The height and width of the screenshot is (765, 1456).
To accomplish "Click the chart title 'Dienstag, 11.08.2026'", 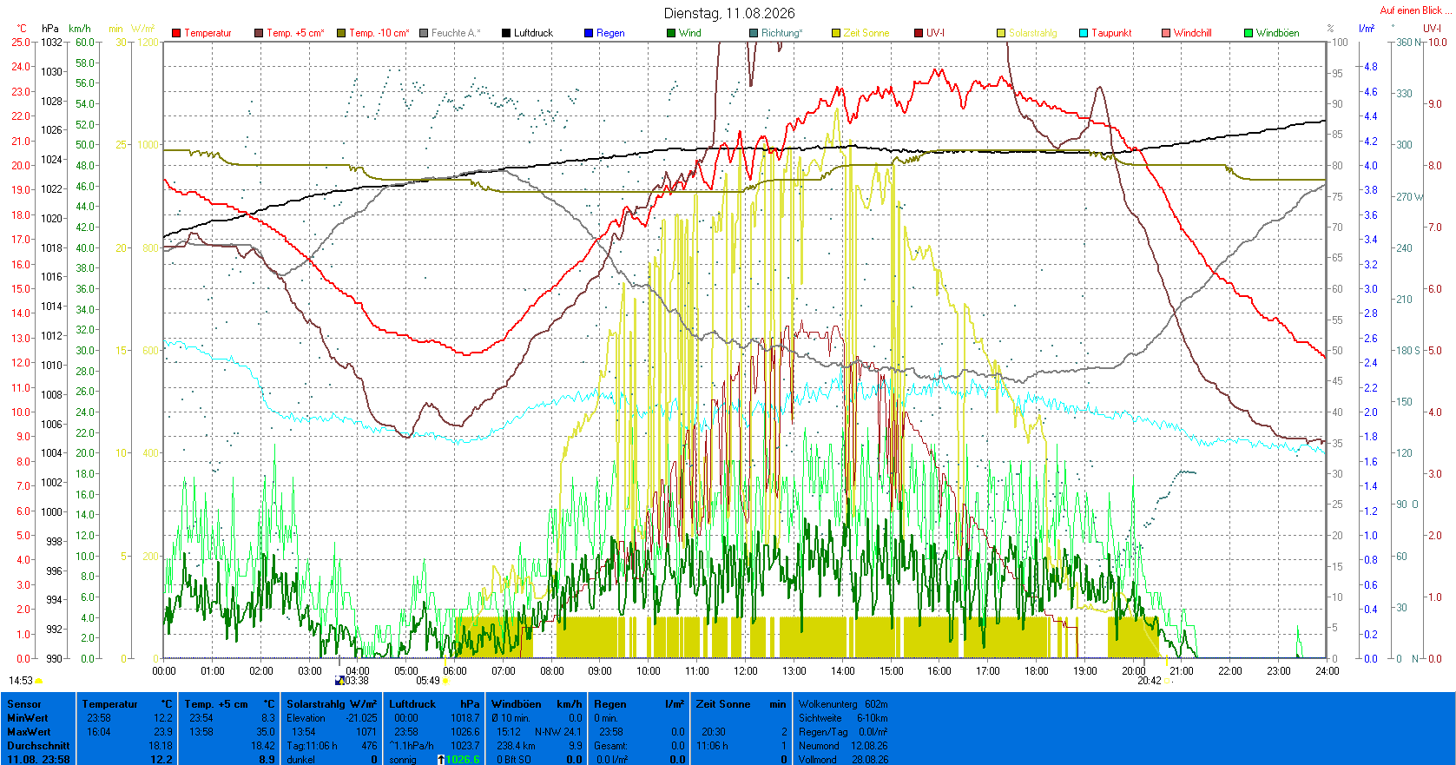I will coord(729,13).
